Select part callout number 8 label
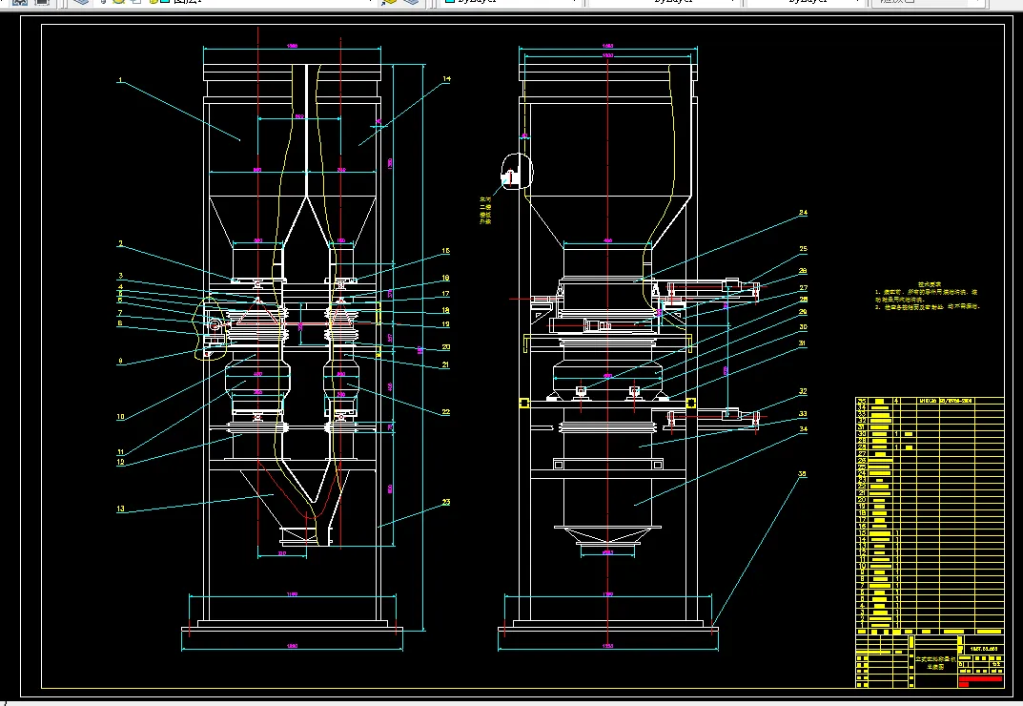 point(120,323)
